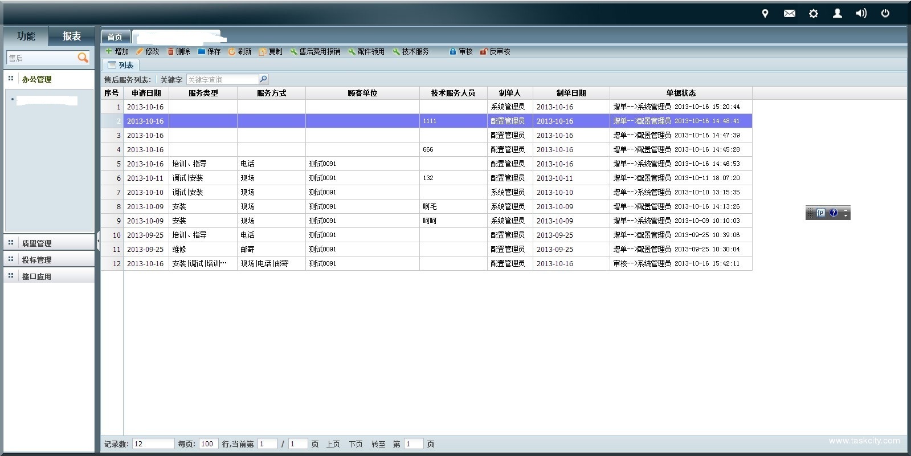Click the 转至 go-to link

pyautogui.click(x=378, y=444)
